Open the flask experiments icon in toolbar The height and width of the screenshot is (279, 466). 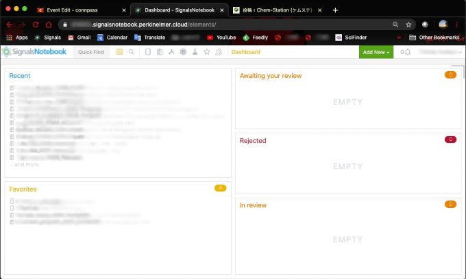pyautogui.click(x=195, y=52)
